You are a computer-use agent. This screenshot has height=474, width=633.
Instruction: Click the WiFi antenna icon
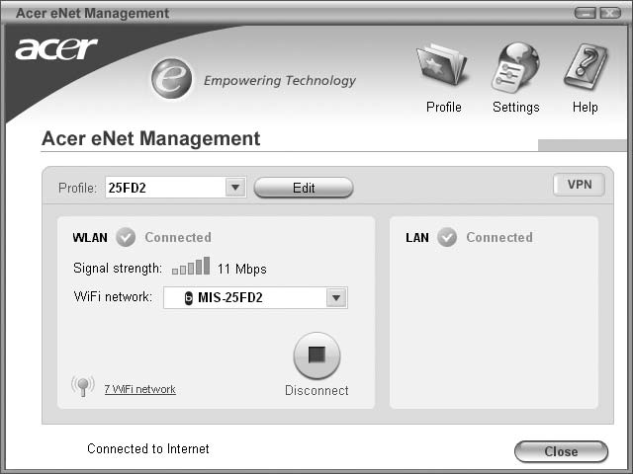[x=83, y=386]
